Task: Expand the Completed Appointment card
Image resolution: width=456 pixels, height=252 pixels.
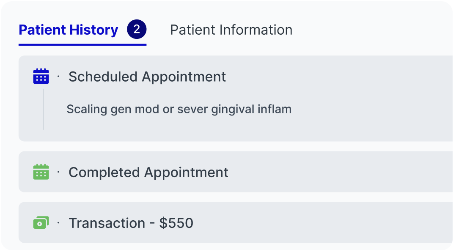Action: pos(236,172)
